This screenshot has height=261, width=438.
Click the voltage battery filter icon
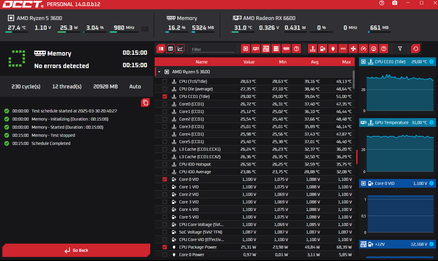coord(323,49)
